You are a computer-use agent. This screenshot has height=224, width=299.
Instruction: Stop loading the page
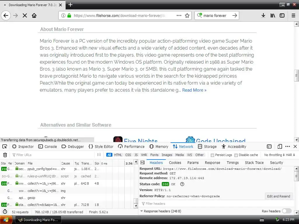pyautogui.click(x=25, y=15)
